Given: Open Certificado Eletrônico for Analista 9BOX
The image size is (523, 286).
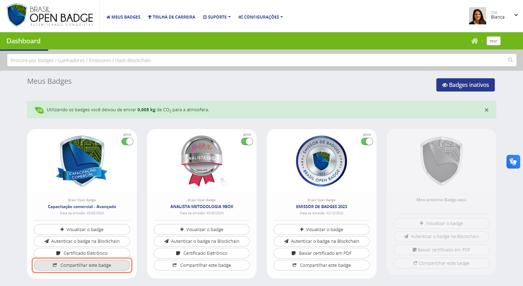Looking at the screenshot, I should point(202,253).
